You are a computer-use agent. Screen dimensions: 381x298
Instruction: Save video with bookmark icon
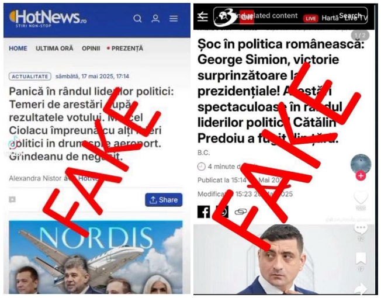[361, 258]
